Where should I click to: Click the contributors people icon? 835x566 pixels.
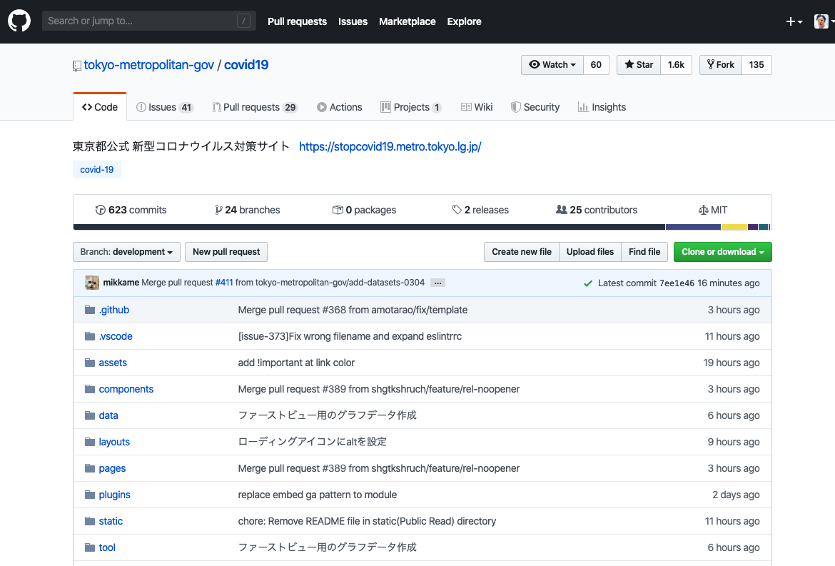click(x=562, y=210)
